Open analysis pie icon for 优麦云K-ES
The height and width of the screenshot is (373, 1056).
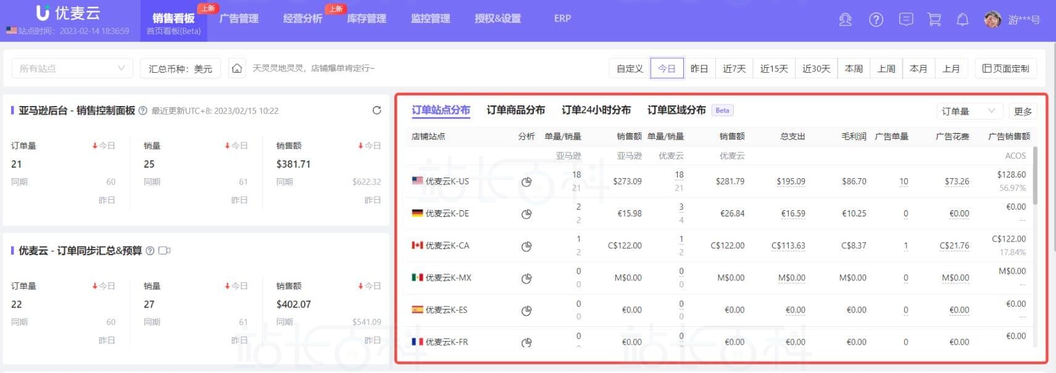(x=526, y=310)
